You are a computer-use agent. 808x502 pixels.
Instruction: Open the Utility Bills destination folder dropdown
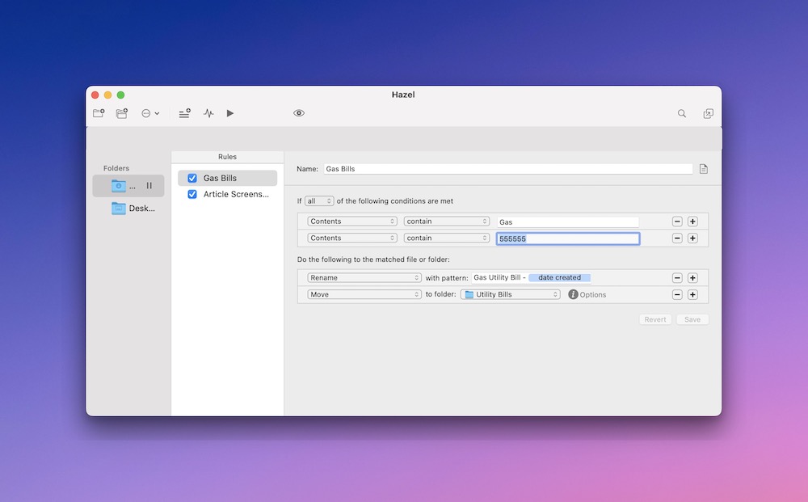[510, 294]
